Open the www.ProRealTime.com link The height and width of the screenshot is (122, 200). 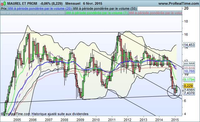(x=178, y=3)
